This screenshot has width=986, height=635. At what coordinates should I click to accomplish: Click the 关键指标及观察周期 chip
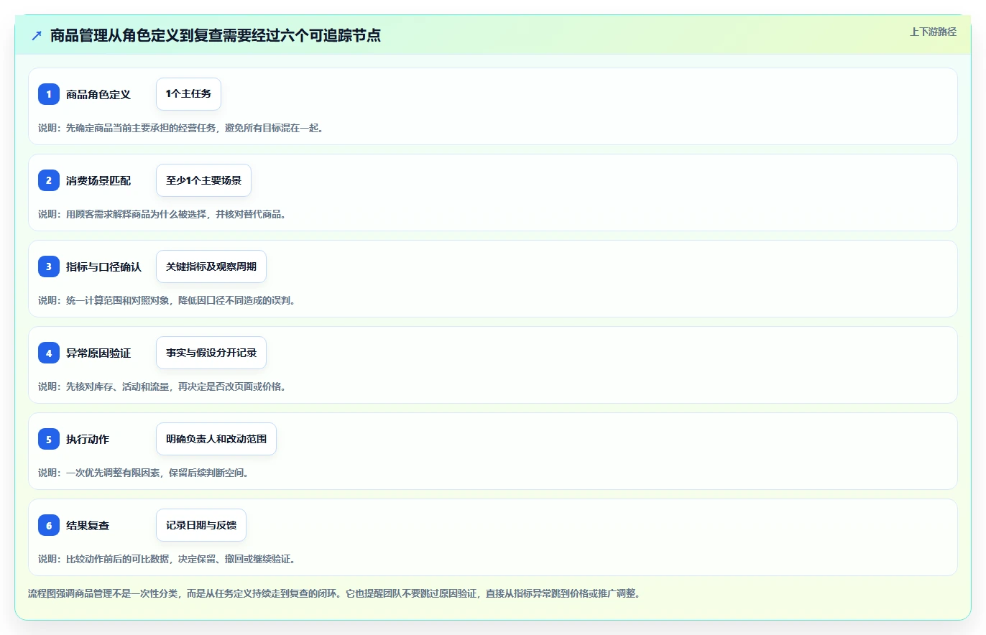[211, 266]
